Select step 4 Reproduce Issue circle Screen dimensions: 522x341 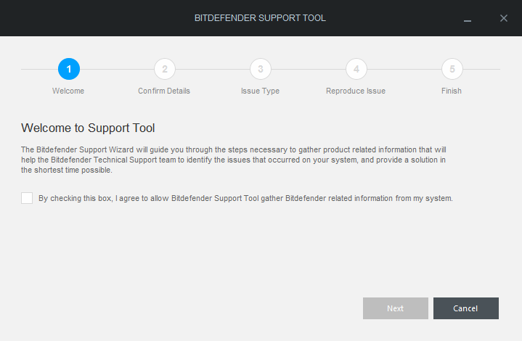[x=356, y=69]
